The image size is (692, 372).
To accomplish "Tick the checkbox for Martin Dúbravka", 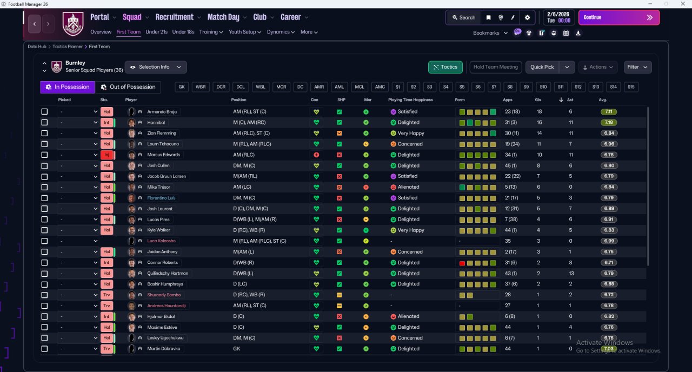I will click(x=44, y=349).
